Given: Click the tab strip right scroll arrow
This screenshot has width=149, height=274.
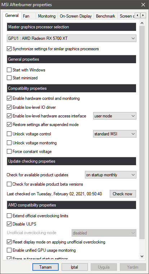Looking at the screenshot, I should (x=143, y=15).
